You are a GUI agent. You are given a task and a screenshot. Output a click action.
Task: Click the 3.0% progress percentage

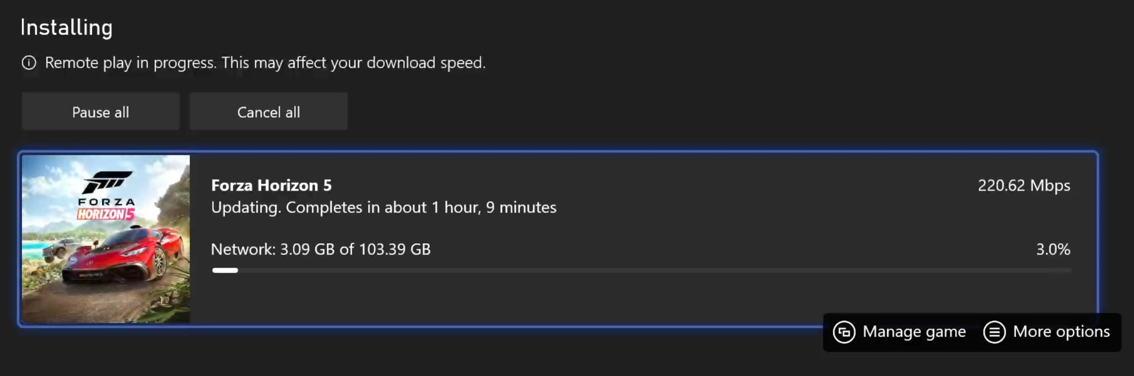1053,249
